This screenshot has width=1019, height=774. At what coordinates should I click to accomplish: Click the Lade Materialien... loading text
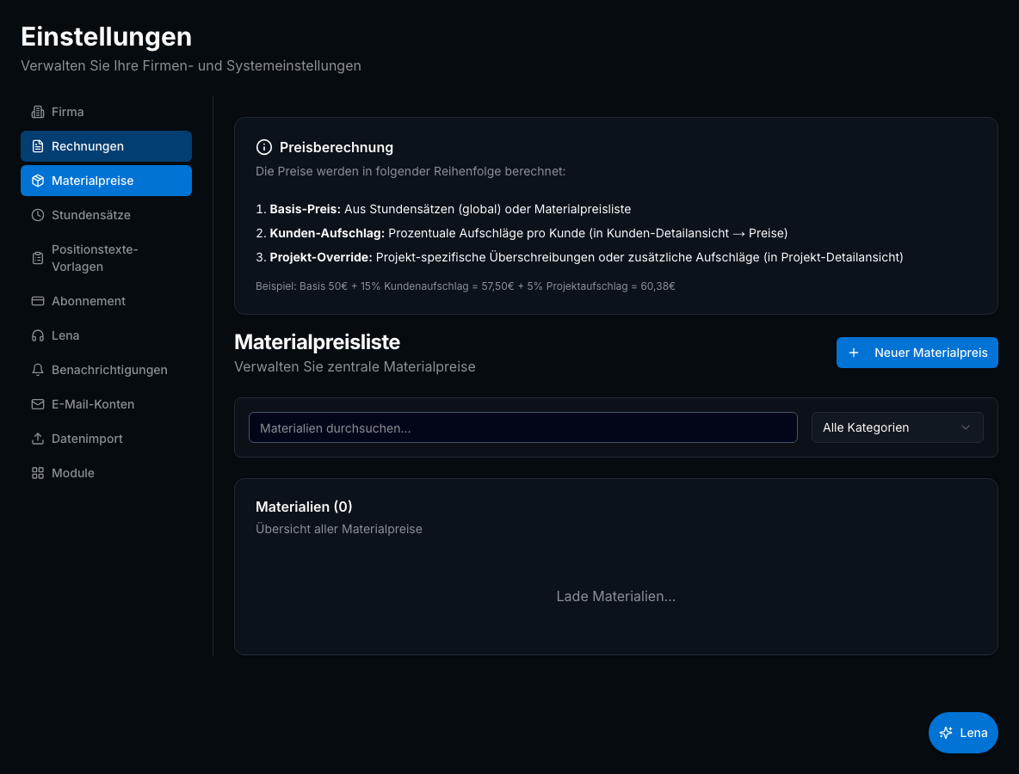[616, 596]
